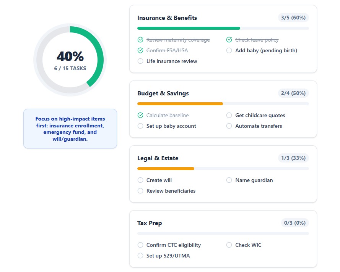Uncheck the Review maternity coverage task
The width and height of the screenshot is (340, 272).
click(x=140, y=40)
